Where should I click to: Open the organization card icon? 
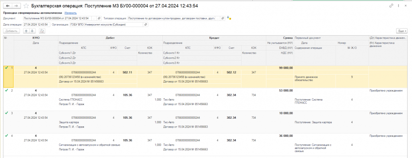[146, 24]
